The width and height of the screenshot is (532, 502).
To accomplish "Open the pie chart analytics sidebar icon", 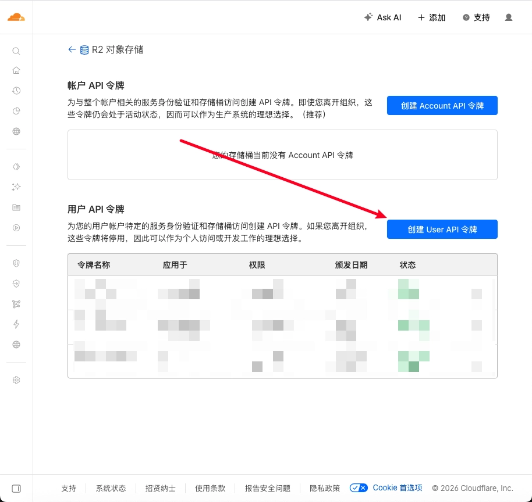I will (x=16, y=111).
